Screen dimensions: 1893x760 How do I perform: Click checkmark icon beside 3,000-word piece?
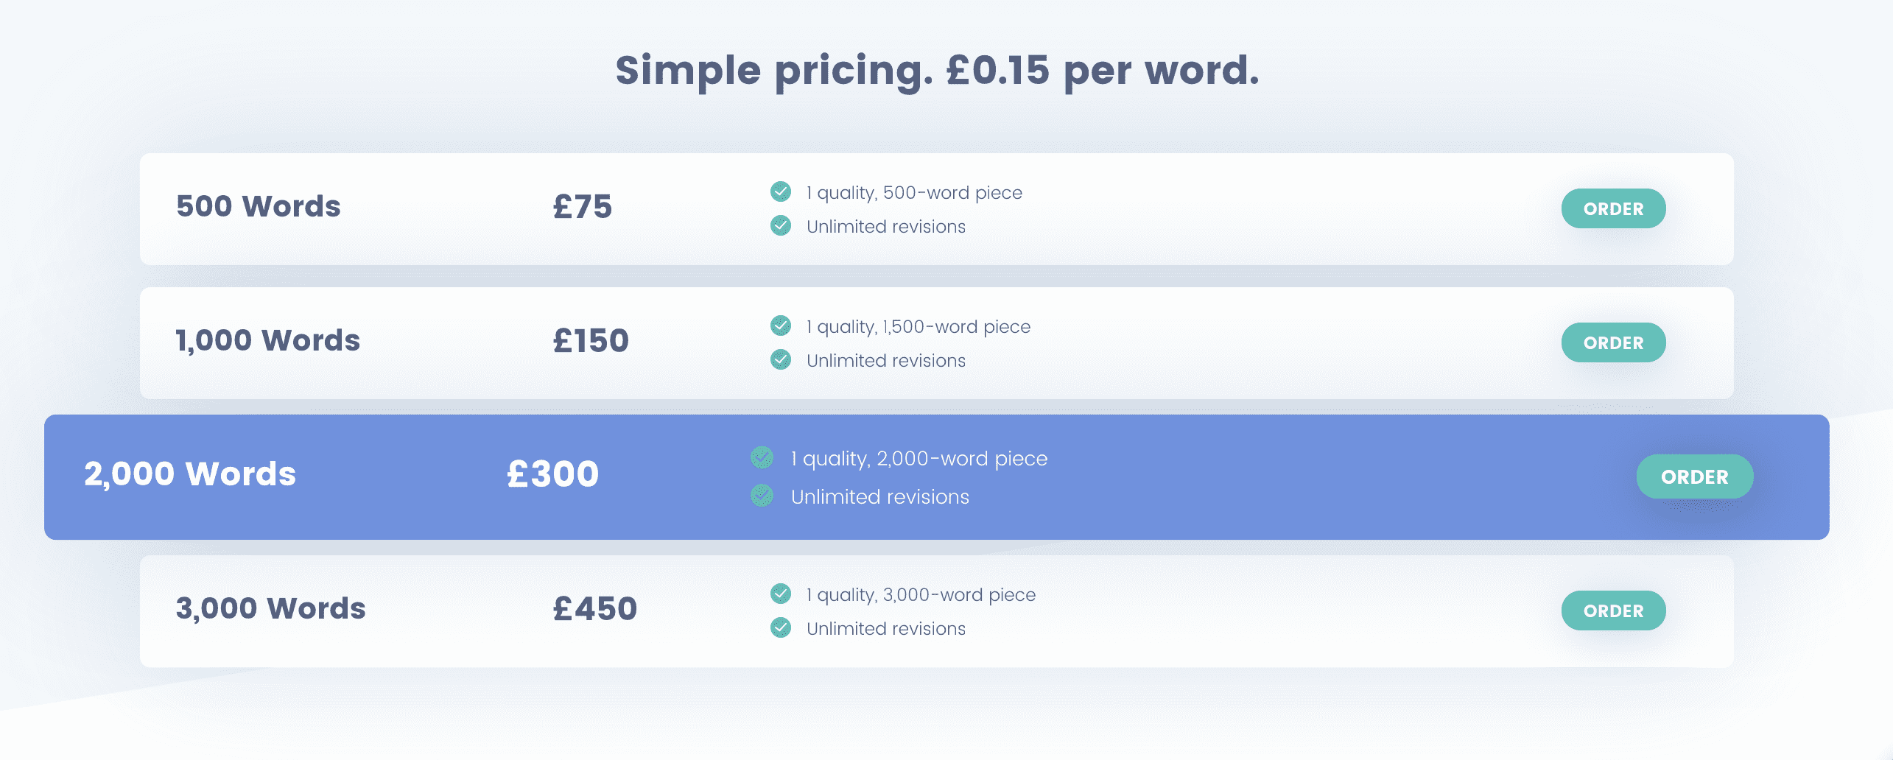[781, 594]
